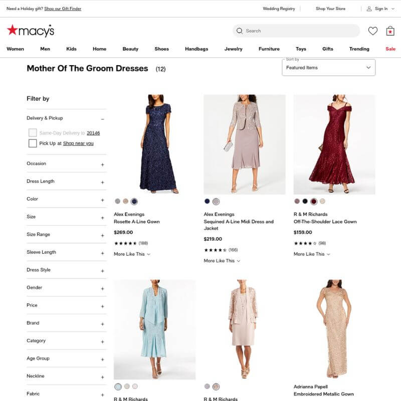Click Shop Your Store link

(330, 9)
